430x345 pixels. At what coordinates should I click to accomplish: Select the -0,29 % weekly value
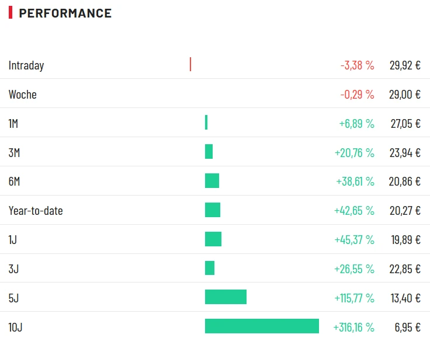(x=357, y=95)
